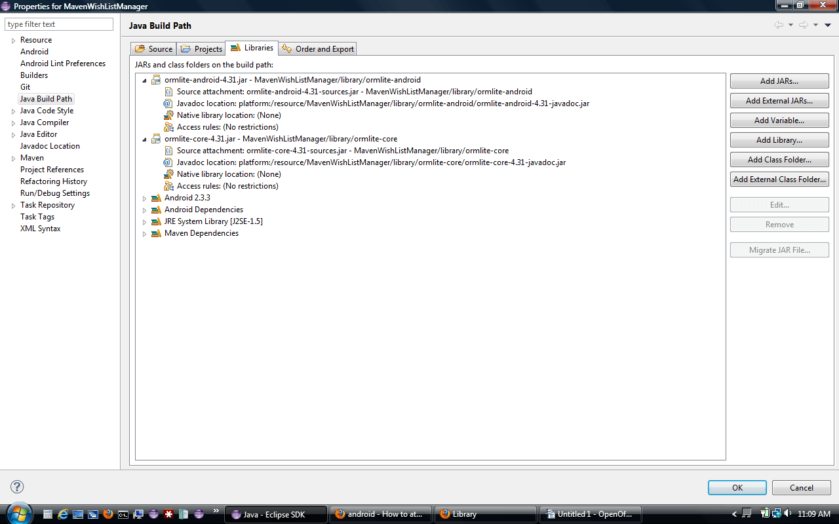Select Project References in sidebar
This screenshot has width=839, height=524.
pos(52,170)
